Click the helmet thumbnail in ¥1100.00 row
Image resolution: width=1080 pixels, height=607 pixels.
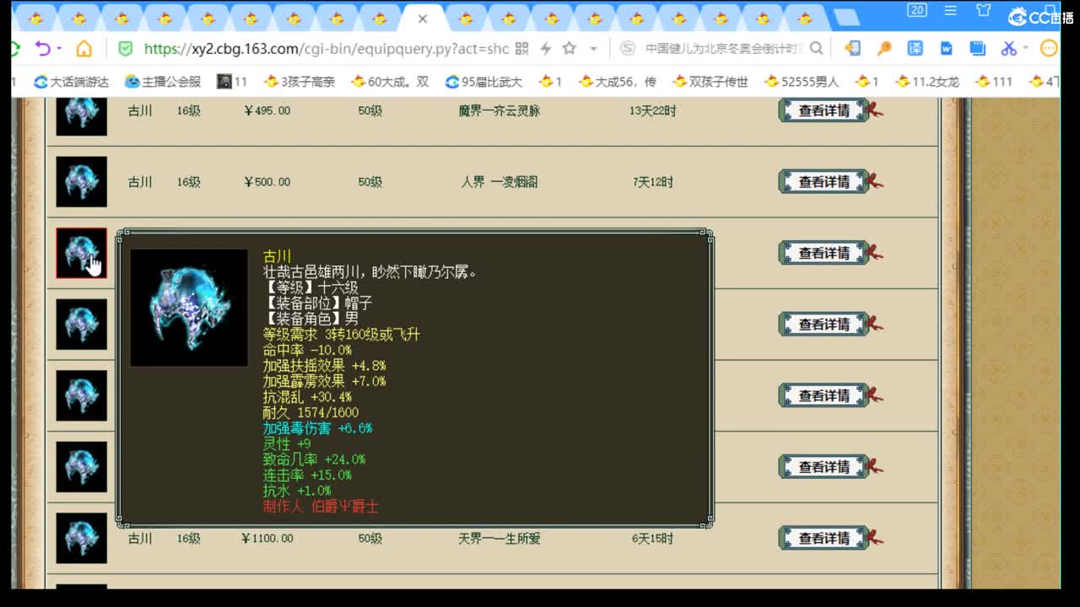pos(81,538)
